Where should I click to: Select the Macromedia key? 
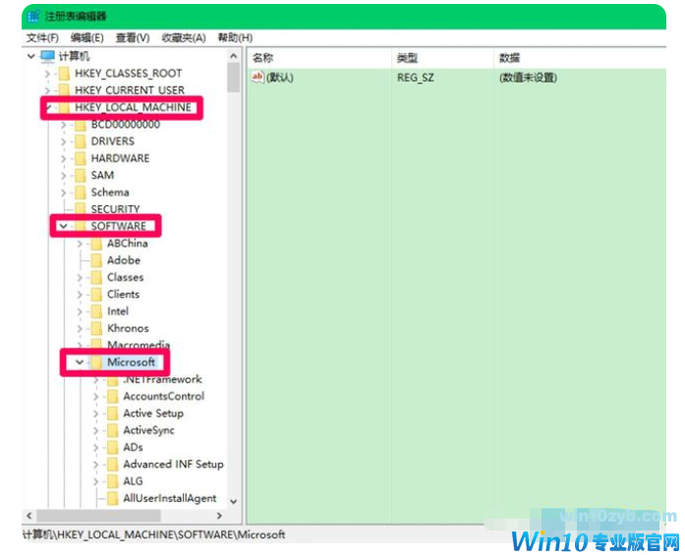[x=138, y=346]
